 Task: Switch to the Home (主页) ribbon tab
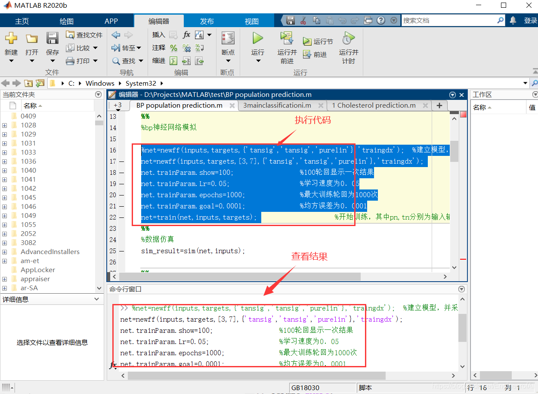22,21
